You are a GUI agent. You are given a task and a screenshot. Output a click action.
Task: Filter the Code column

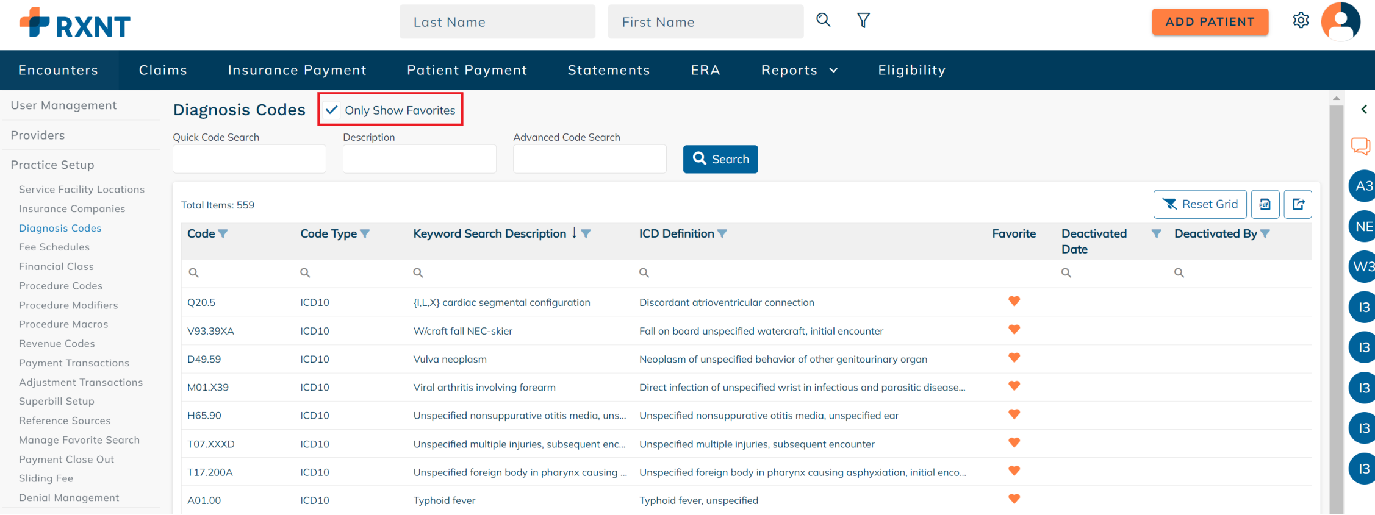(223, 234)
